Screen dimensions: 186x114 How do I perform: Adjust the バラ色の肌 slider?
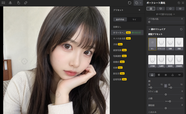click(x=166, y=22)
